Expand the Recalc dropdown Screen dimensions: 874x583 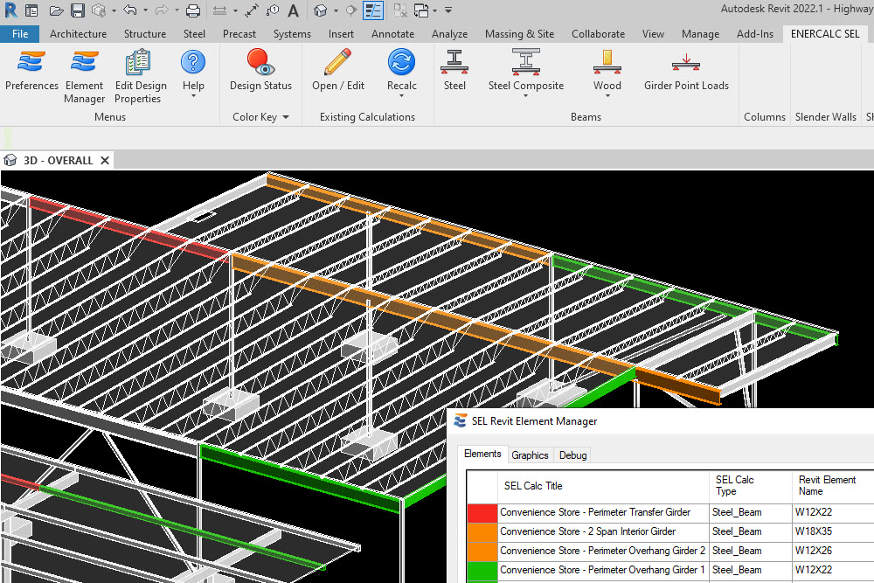pyautogui.click(x=402, y=96)
